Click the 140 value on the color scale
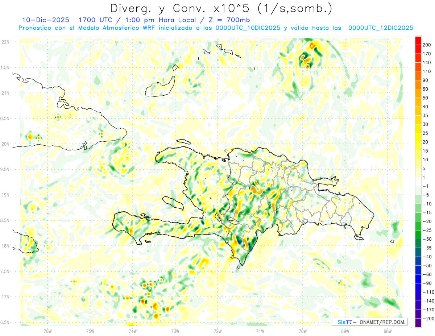Viewport: 435px width, 336px height. [427, 62]
